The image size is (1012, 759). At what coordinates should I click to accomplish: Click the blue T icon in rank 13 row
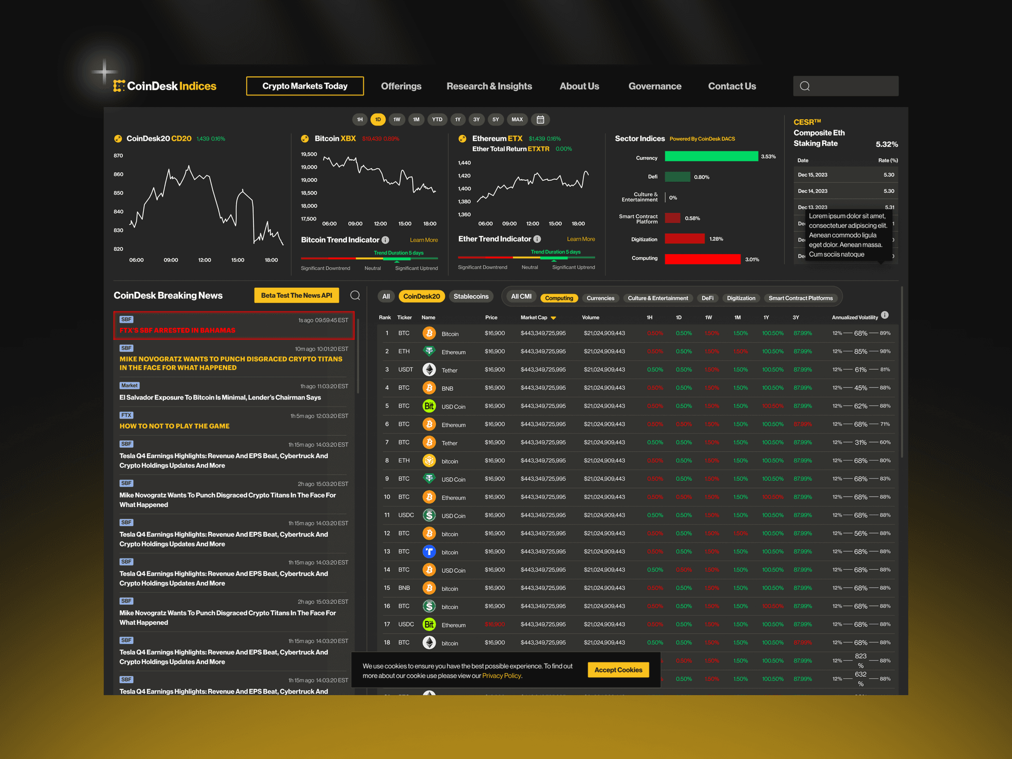(x=429, y=551)
